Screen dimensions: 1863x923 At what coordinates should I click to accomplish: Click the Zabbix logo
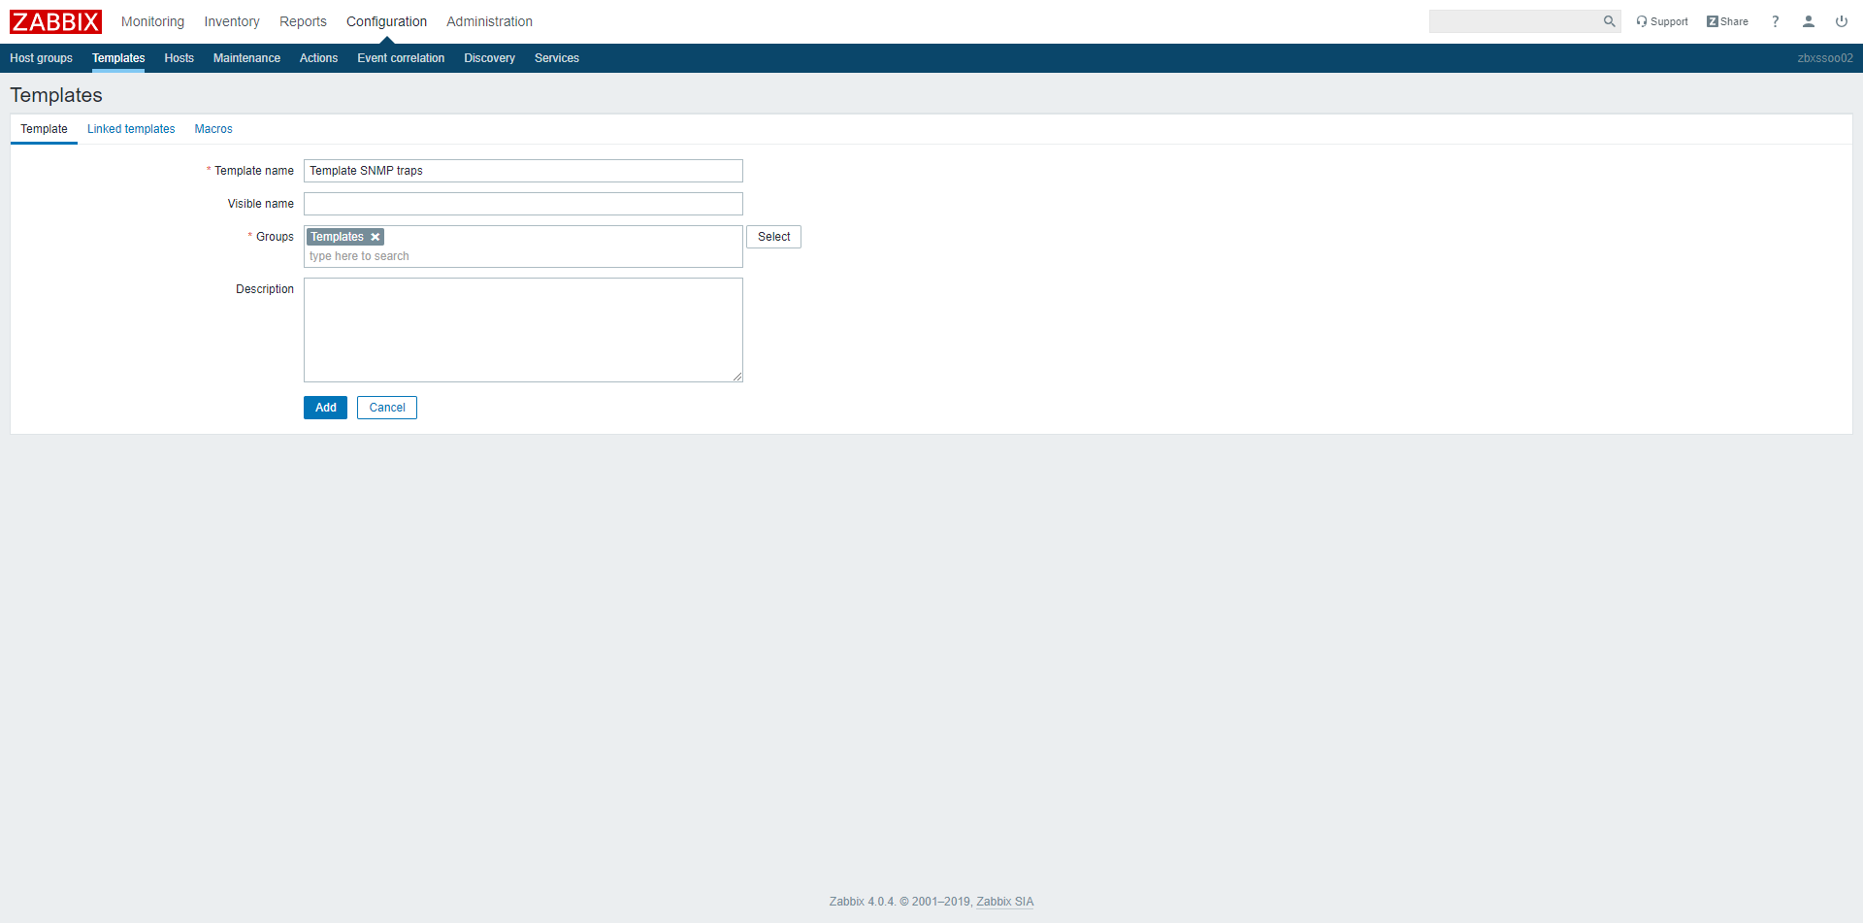55,21
